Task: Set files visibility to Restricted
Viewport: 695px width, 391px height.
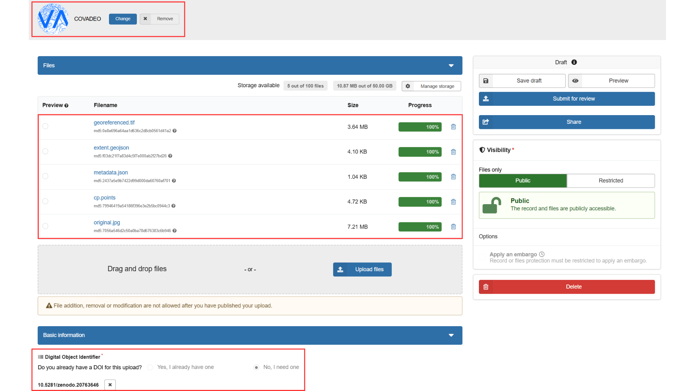Action: (611, 181)
